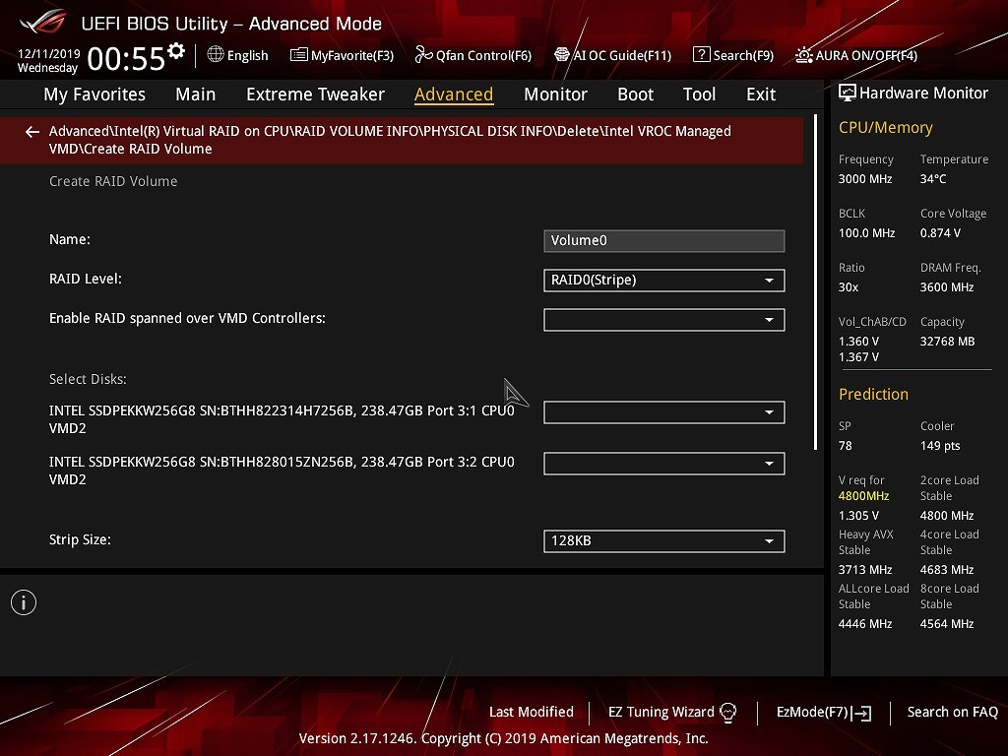The image size is (1008, 756).
Task: Toggle AURA ON/OFF(F4) lighting
Action: click(x=804, y=55)
